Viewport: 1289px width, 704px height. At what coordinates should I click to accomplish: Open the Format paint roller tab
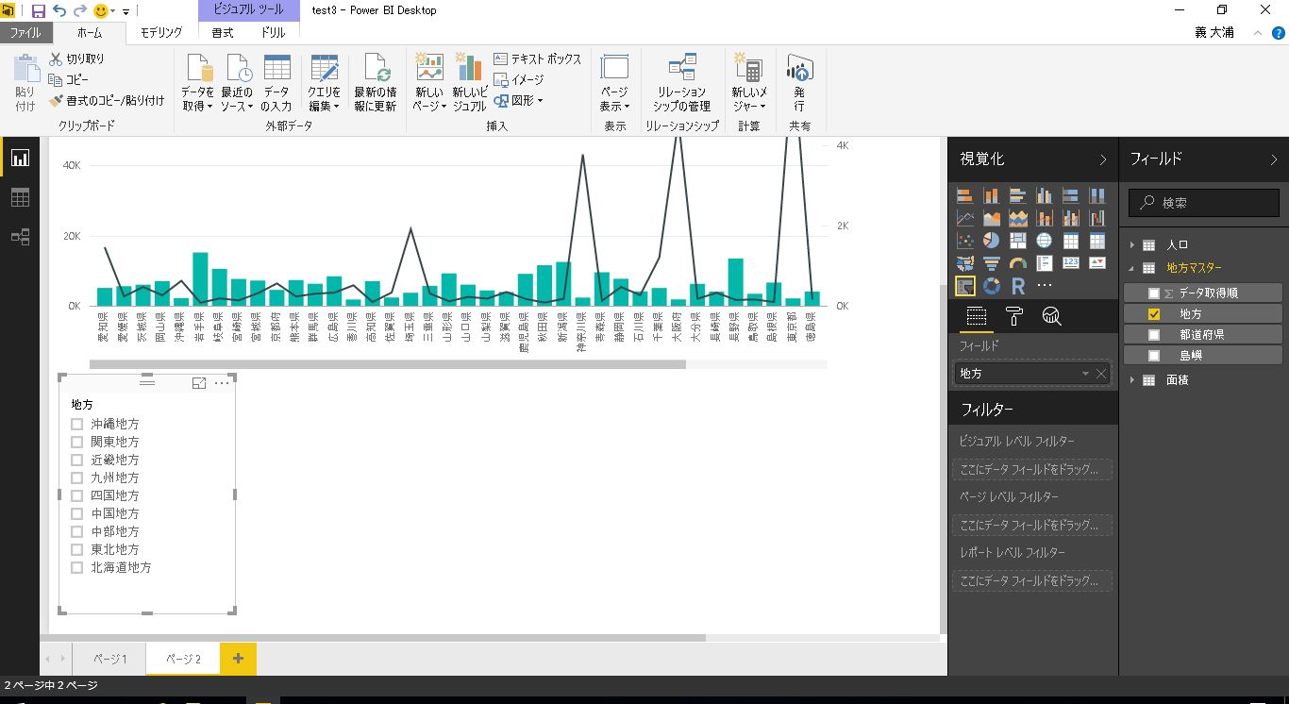1014,317
